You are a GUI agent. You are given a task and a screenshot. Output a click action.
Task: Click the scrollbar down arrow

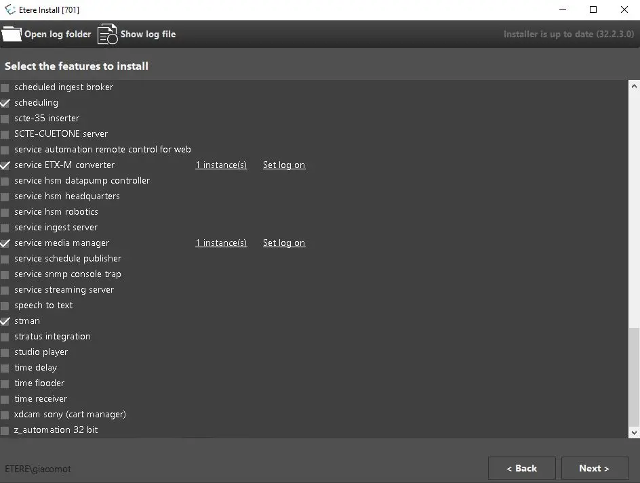pyautogui.click(x=634, y=432)
